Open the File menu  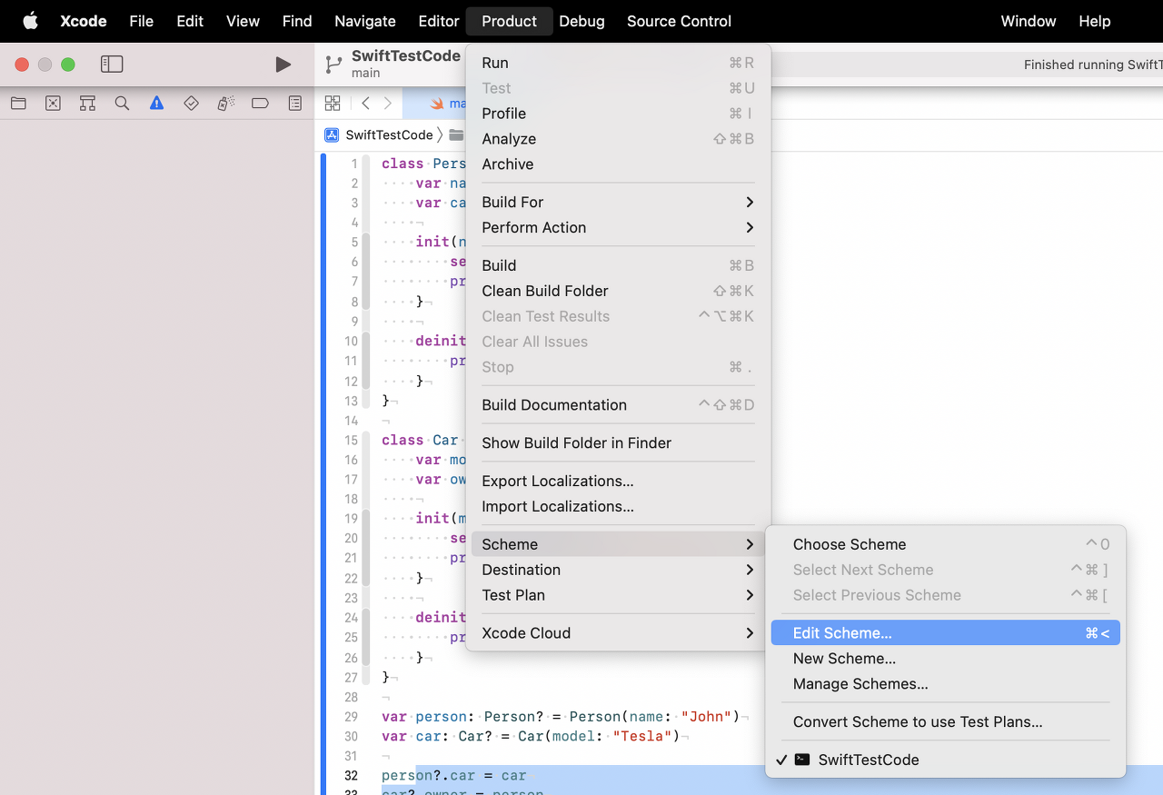(142, 21)
